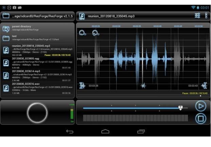This screenshot has width=211, height=147.
Task: Click the Pause status text under the waveform
Action: (x=195, y=93)
